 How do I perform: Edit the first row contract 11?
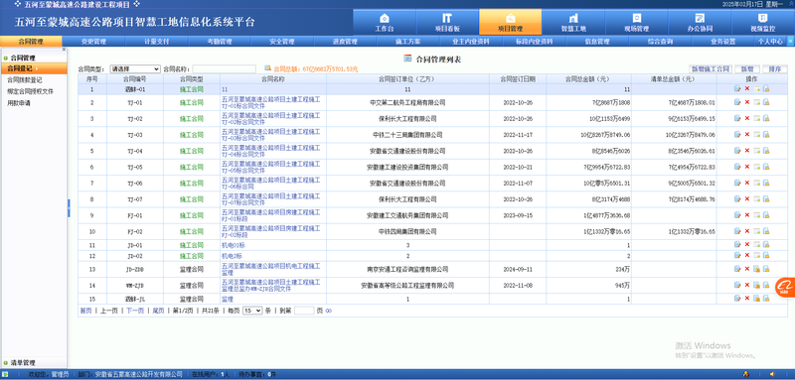pyautogui.click(x=737, y=89)
